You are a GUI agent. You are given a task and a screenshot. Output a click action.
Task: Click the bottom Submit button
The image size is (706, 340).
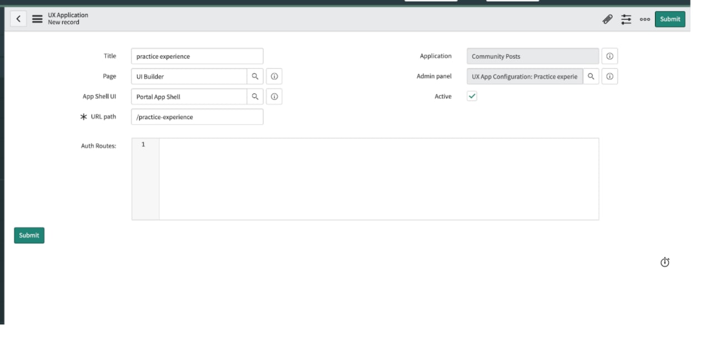[29, 235]
